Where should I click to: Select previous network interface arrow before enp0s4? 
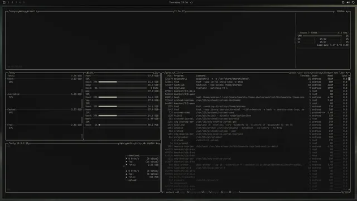[x=144, y=143]
